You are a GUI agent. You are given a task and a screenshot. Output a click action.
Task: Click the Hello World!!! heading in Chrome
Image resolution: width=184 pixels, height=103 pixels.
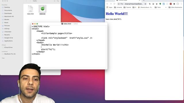tap(117, 14)
